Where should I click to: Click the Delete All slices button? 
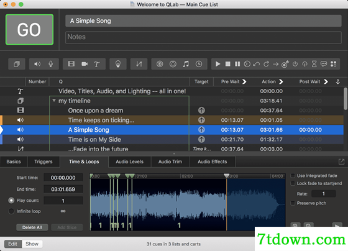32,227
